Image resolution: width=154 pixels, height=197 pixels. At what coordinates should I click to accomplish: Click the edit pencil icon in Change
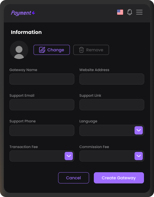42,50
